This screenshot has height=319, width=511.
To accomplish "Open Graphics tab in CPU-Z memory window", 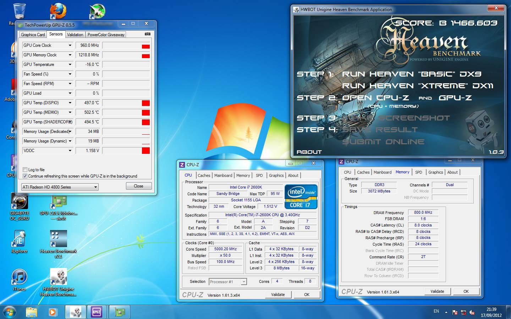I will click(435, 172).
